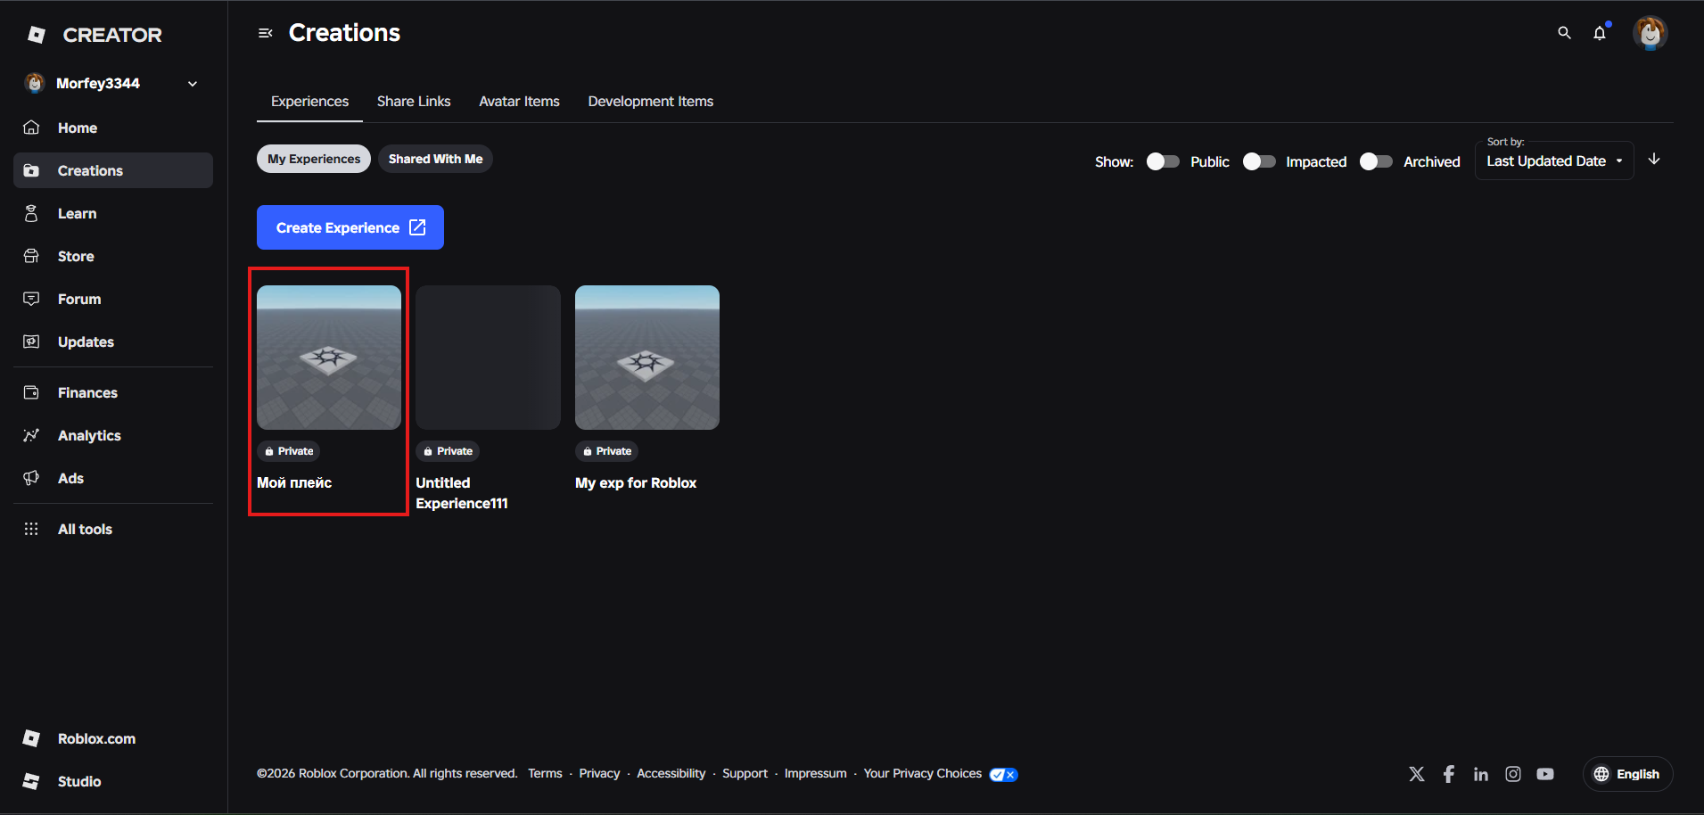Click the Roblox.com logo icon
The height and width of the screenshot is (815, 1704).
31,738
